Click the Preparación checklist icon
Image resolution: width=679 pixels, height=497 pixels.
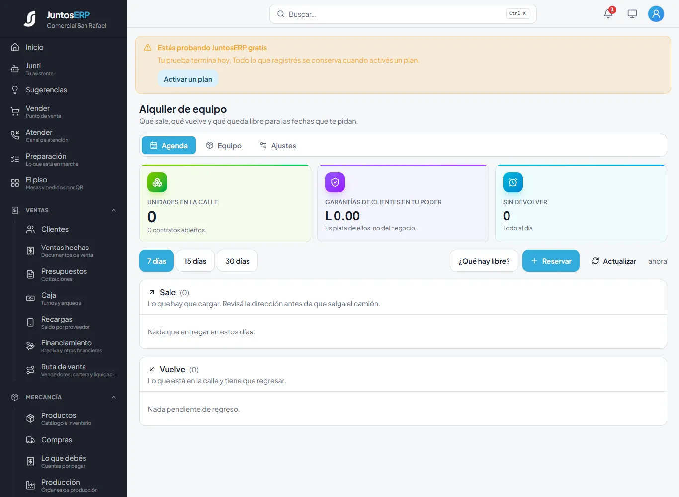(x=15, y=159)
